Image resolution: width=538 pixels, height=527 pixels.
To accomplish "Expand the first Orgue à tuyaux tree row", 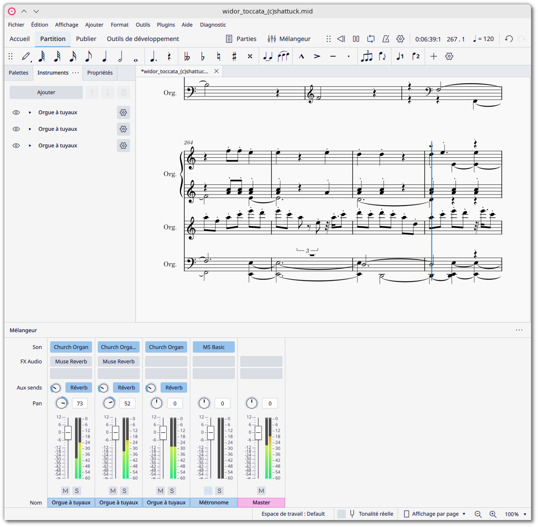I will [30, 112].
